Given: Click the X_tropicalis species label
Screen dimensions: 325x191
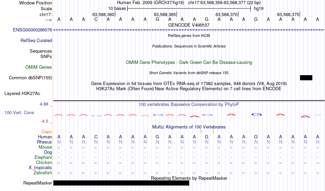Looking at the screenshot, I should coord(40,168).
